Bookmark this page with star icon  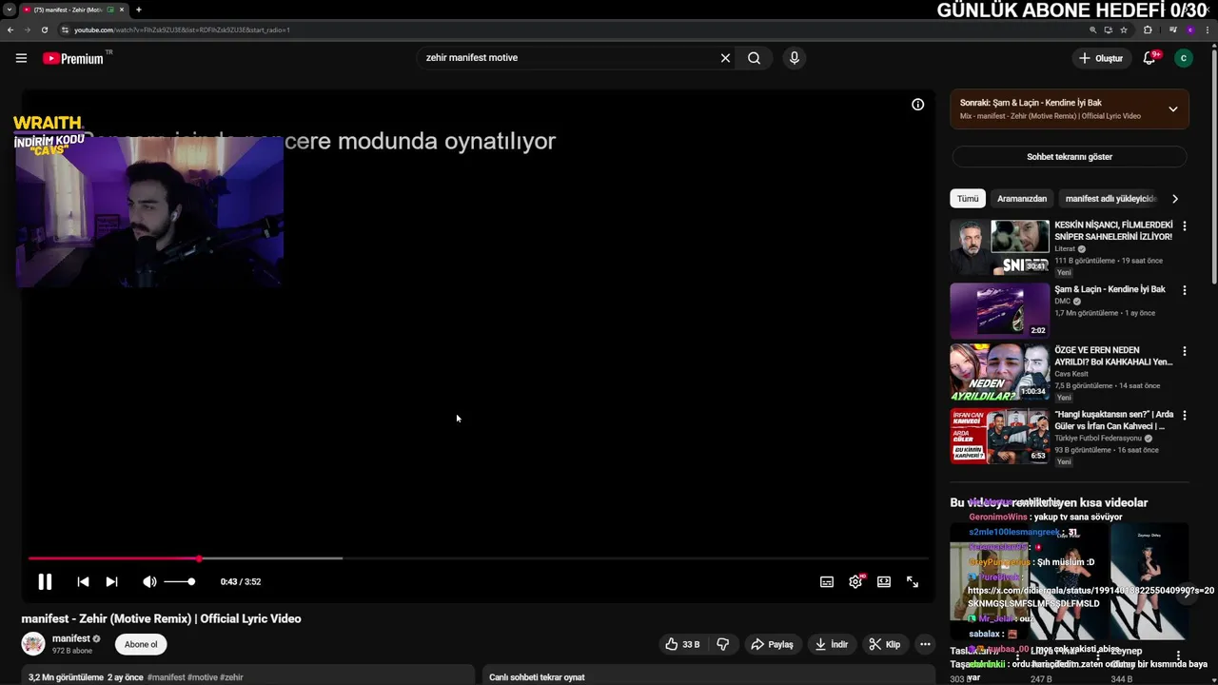point(1124,29)
